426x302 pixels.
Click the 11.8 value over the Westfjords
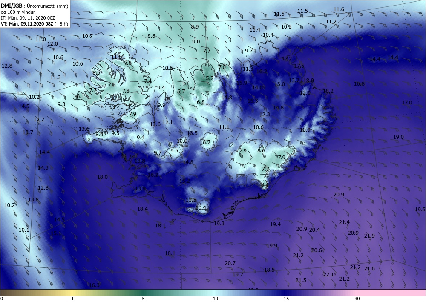117,57
